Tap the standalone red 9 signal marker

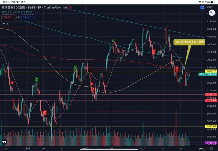(12, 83)
